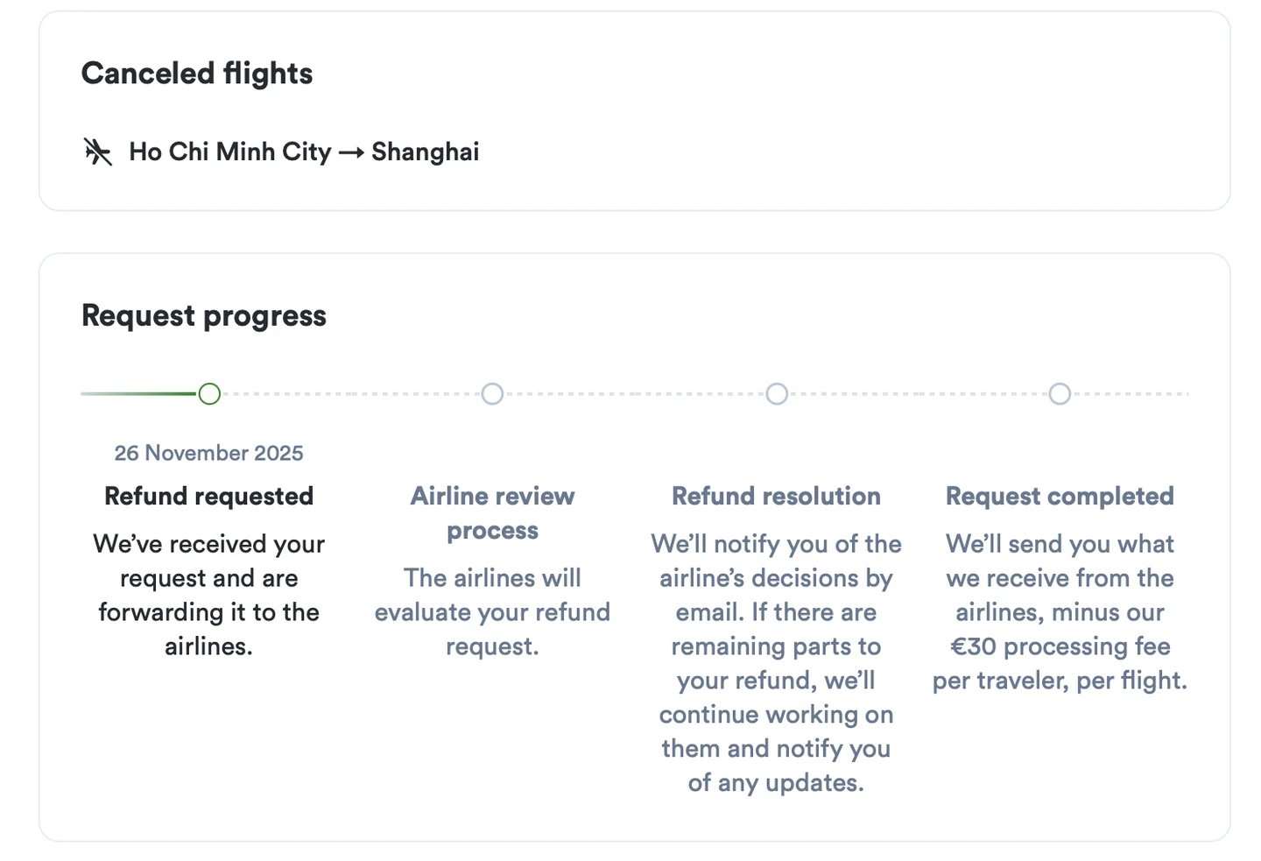Click the Airline review process step circle
This screenshot has height=861, width=1261.
pos(493,394)
